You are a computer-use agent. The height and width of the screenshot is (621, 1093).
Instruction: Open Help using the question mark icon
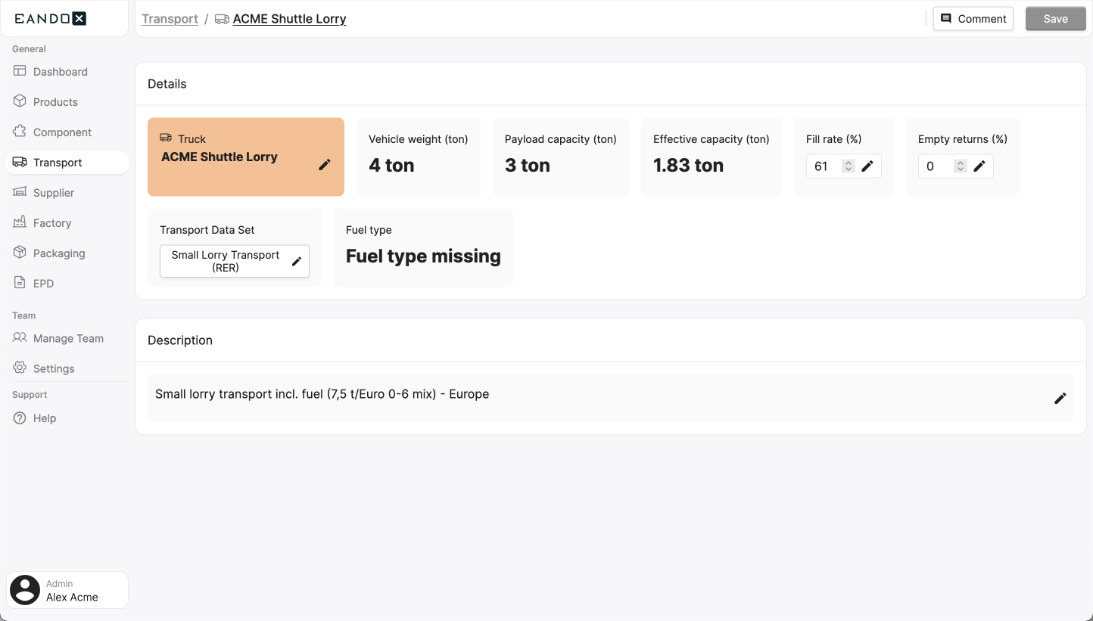pos(20,418)
